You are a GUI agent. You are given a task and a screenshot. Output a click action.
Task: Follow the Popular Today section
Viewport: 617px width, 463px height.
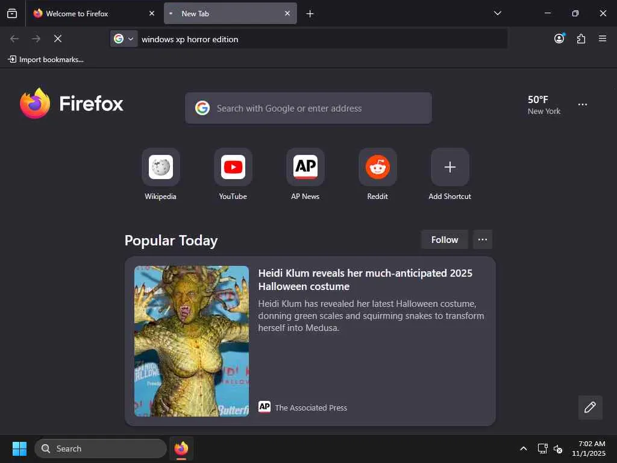point(445,240)
